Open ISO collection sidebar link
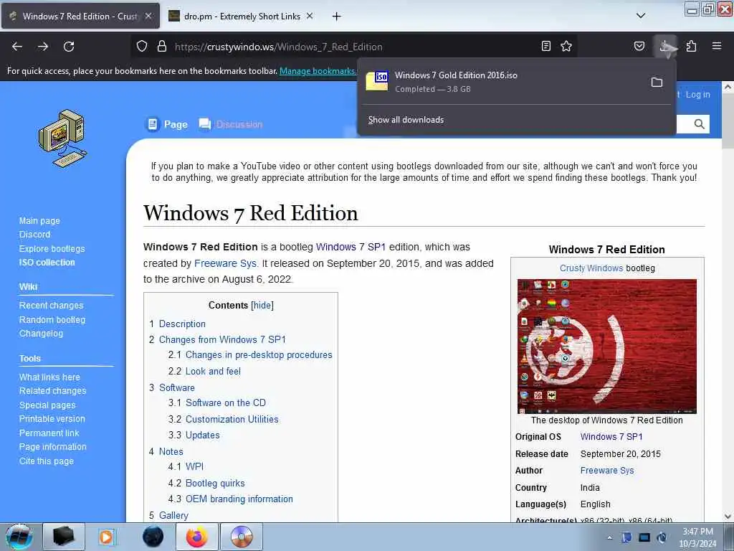 pyautogui.click(x=47, y=263)
